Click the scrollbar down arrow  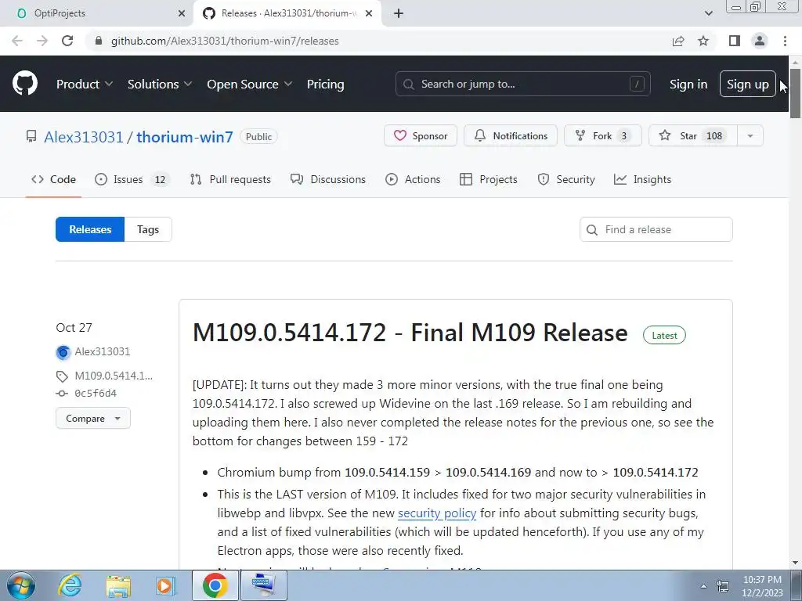795,563
